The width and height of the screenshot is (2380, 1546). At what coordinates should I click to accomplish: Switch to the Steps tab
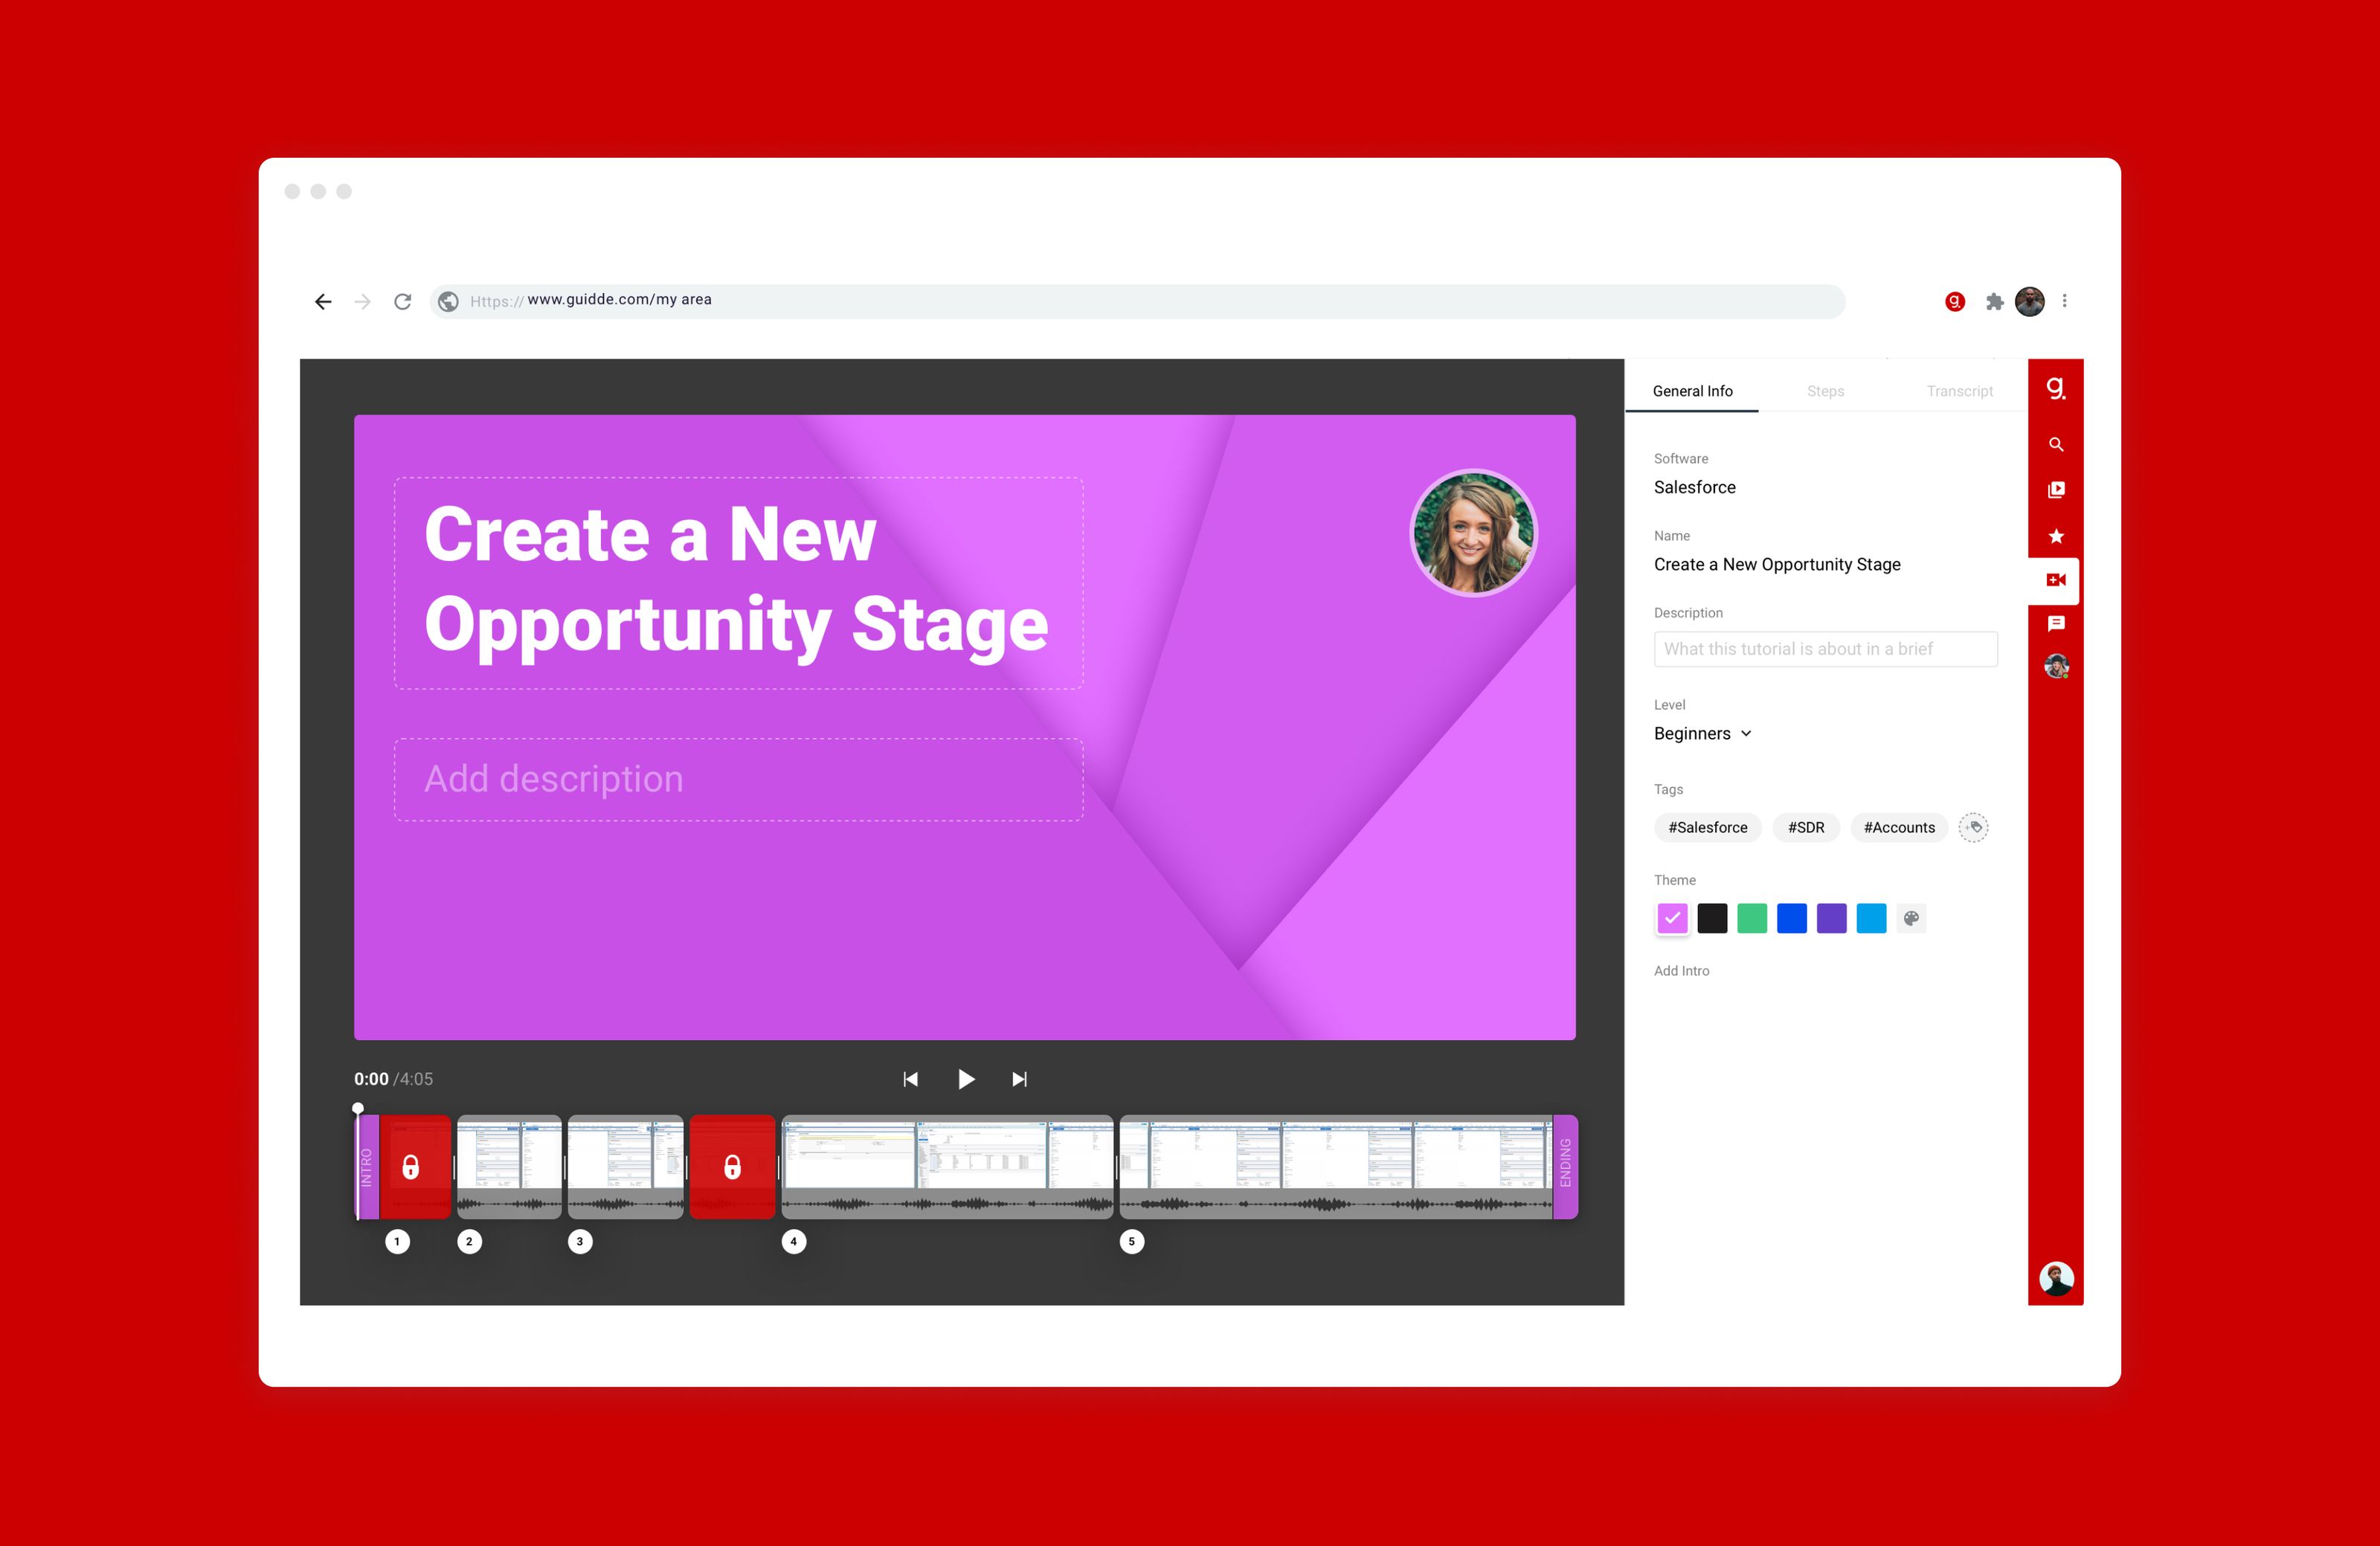1825,391
